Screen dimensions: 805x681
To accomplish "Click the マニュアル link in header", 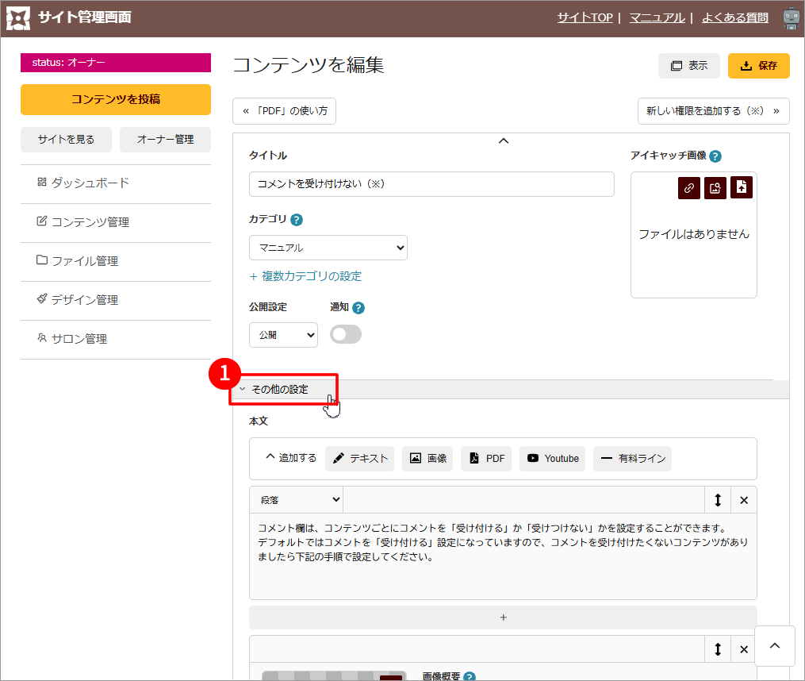I will pyautogui.click(x=657, y=17).
